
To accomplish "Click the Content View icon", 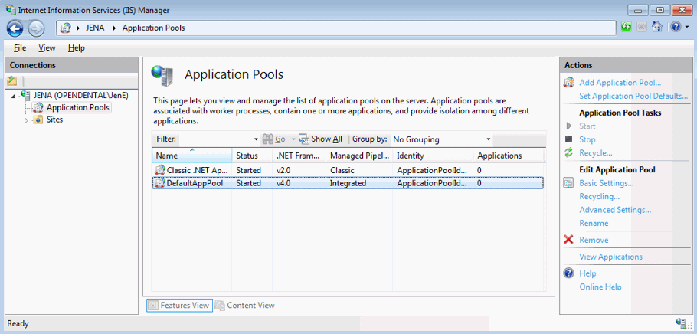I will point(220,305).
